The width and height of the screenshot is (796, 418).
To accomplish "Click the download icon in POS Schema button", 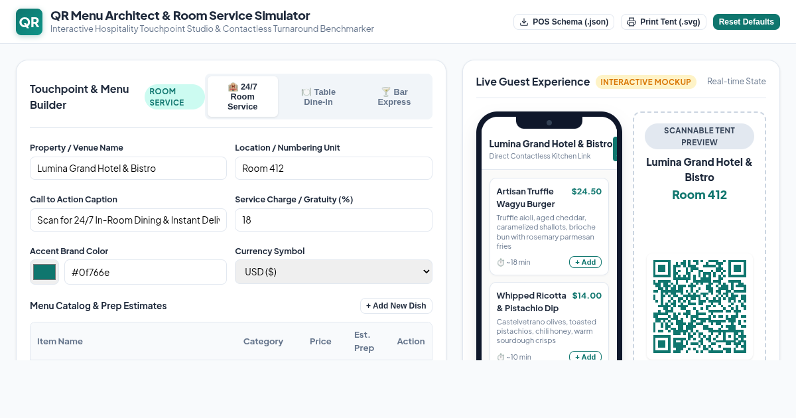I will (524, 22).
